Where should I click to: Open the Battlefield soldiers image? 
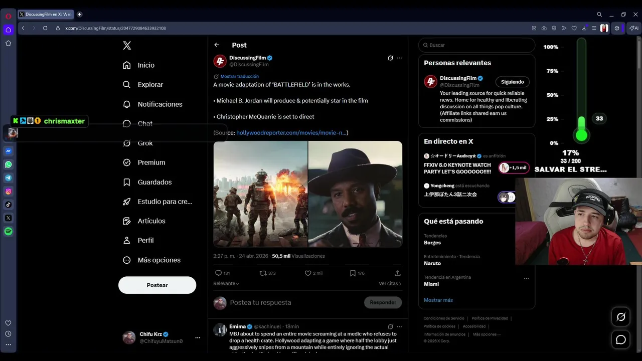pyautogui.click(x=260, y=194)
